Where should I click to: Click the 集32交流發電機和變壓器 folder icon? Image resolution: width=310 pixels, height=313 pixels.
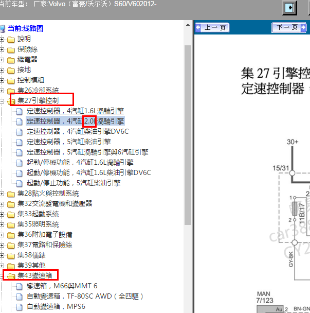11,204
